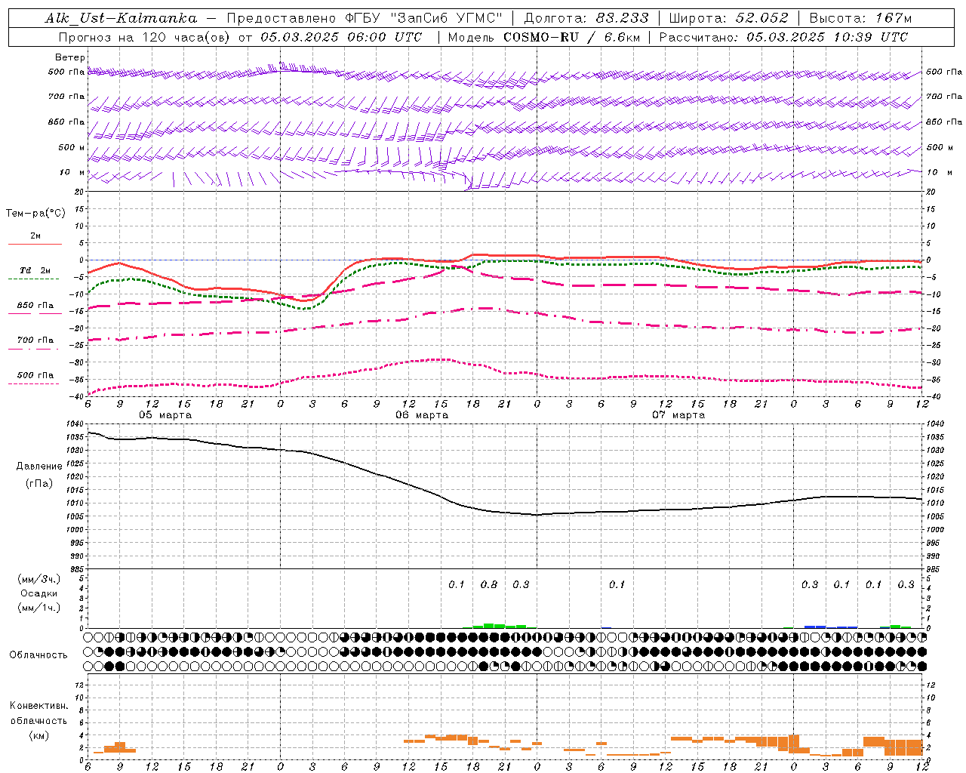Click the 850 гПа temperature legend line sample
Screen dimensions: 966x773
tap(35, 313)
